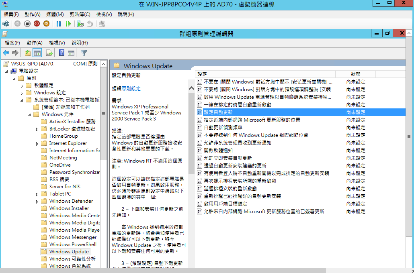
Task: Click the filter funnel icon
Action: pyautogui.click(x=84, y=53)
